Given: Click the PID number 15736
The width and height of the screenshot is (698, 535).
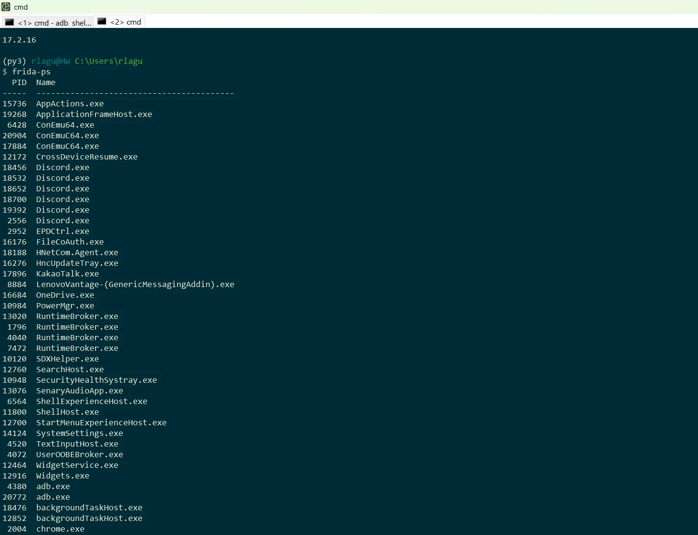Looking at the screenshot, I should [15, 103].
